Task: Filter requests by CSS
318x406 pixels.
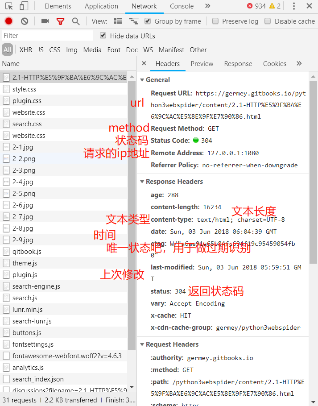Action: [55, 50]
